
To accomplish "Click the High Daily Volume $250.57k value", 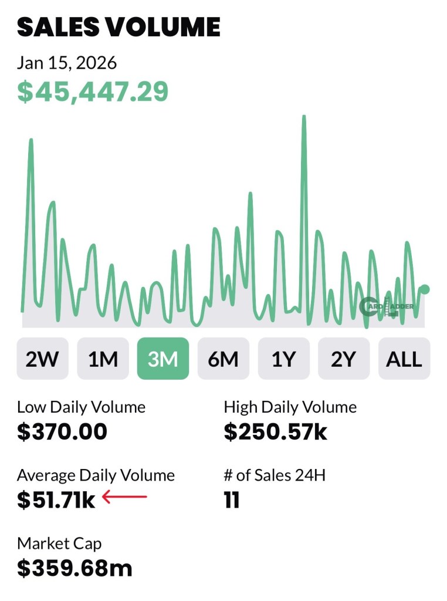I will 276,432.
